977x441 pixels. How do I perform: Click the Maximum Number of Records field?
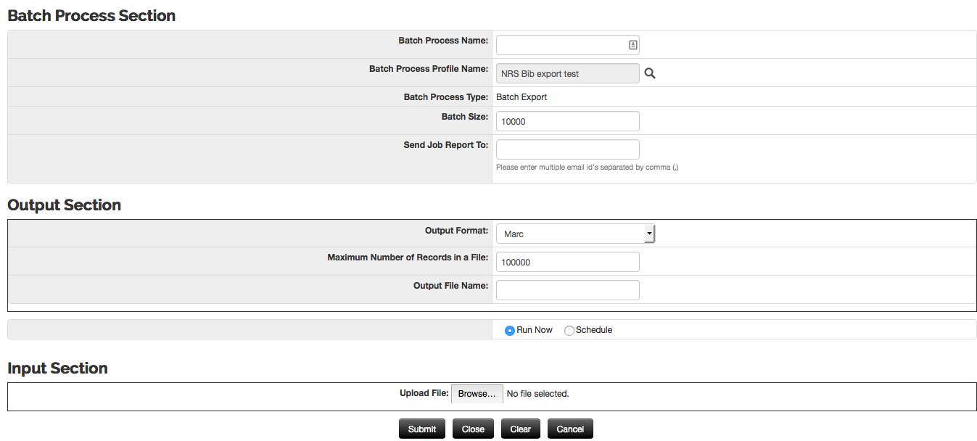(567, 263)
